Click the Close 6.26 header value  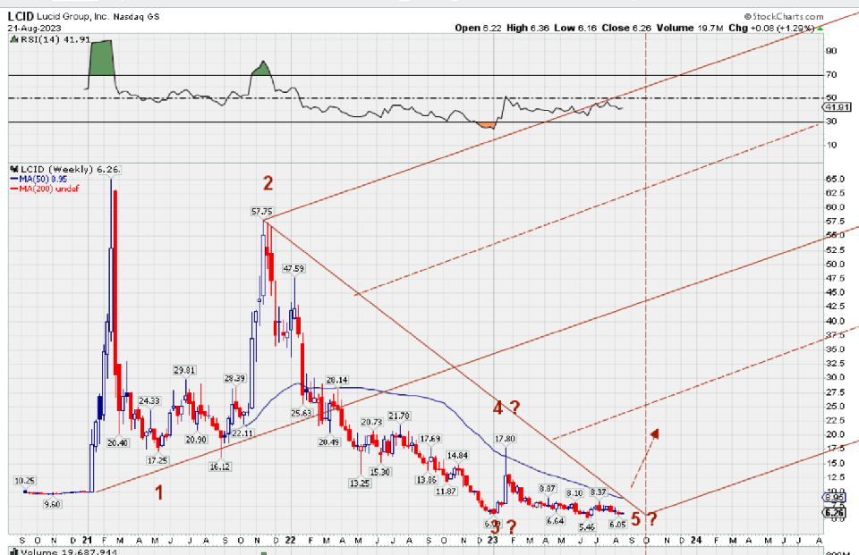[x=625, y=28]
